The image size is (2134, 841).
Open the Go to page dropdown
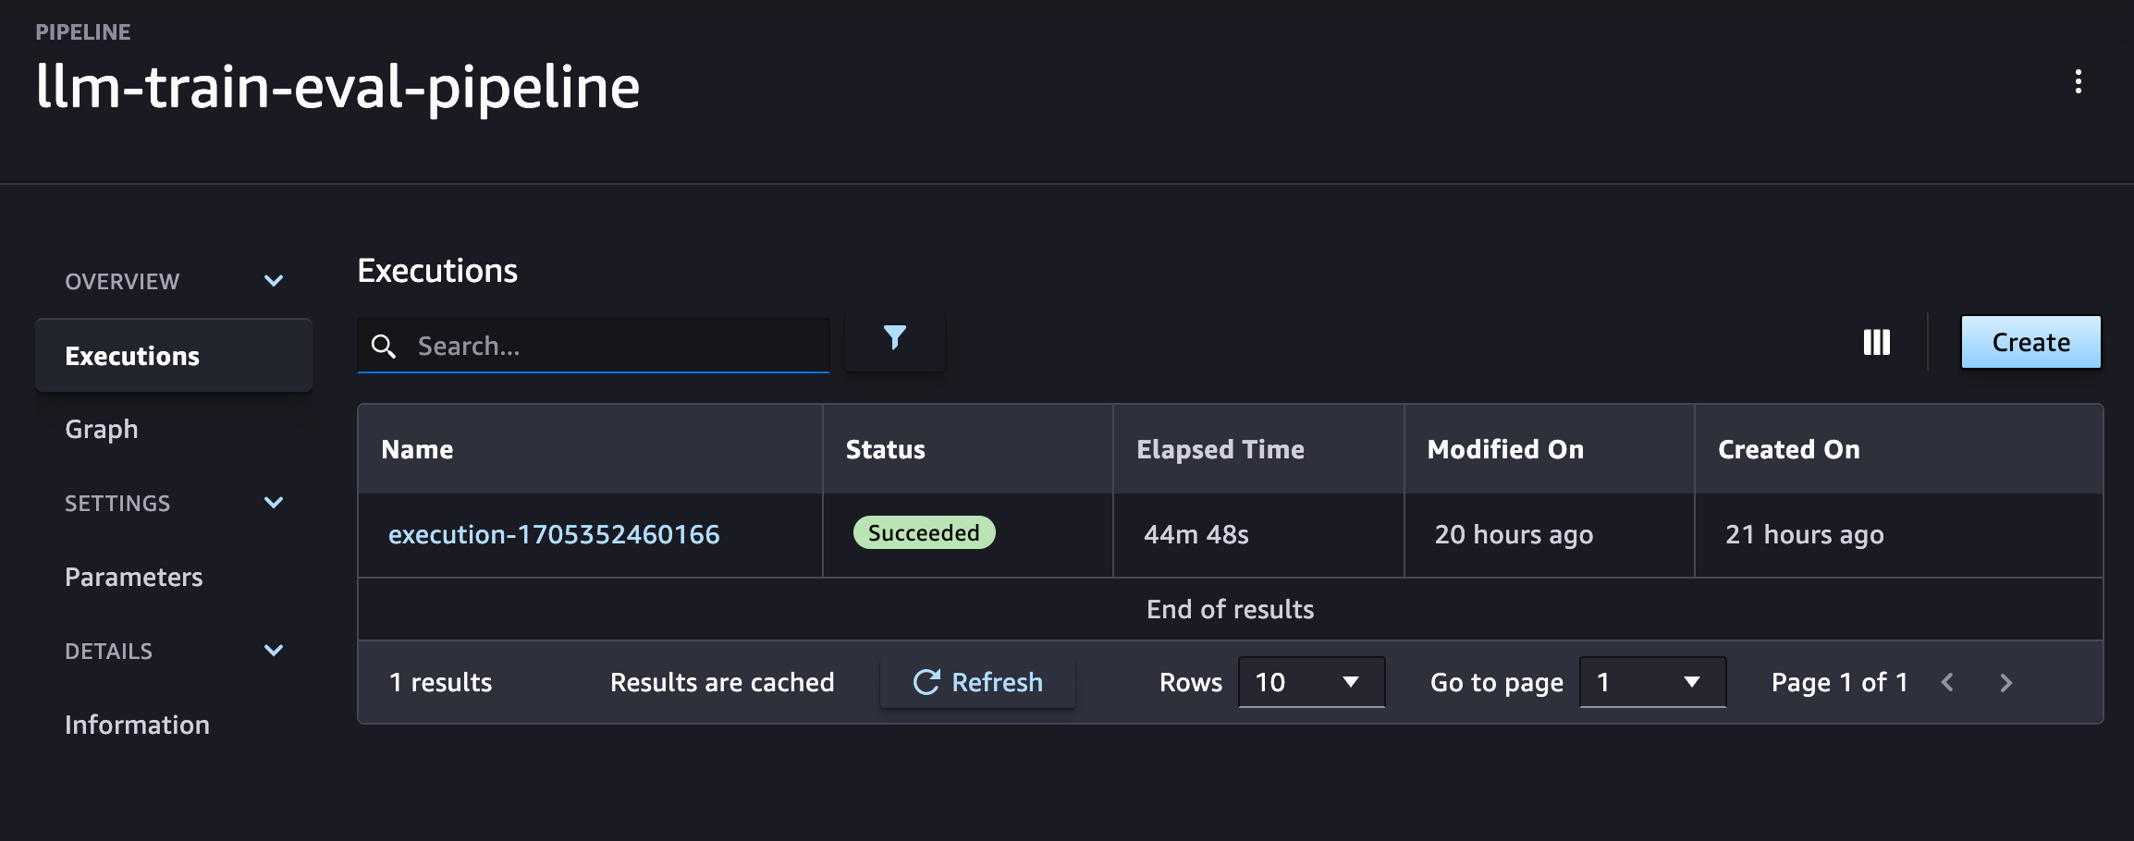click(1651, 683)
